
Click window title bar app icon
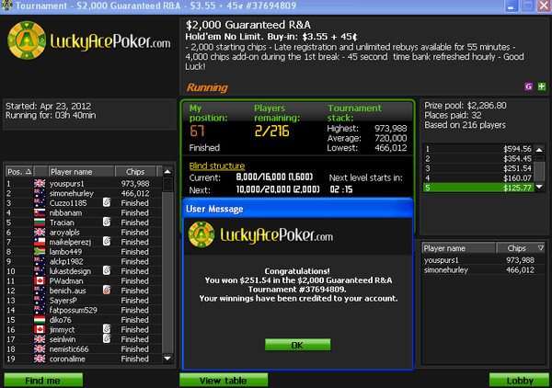point(6,6)
